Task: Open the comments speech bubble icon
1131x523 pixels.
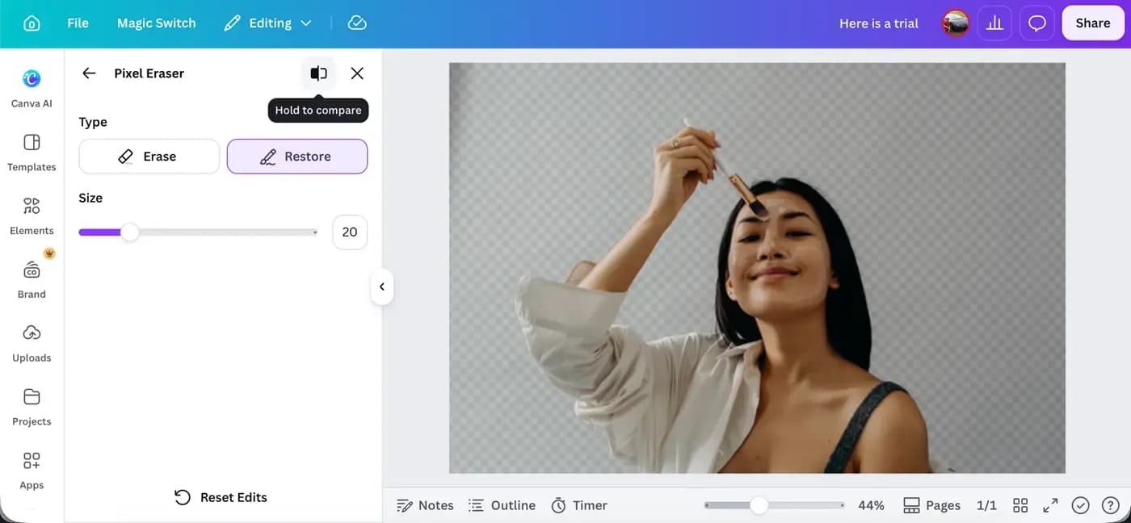Action: pyautogui.click(x=1036, y=23)
